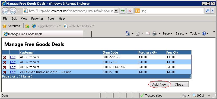Open the View menu
Viewport: 217px width, 99px height.
(x=24, y=18)
